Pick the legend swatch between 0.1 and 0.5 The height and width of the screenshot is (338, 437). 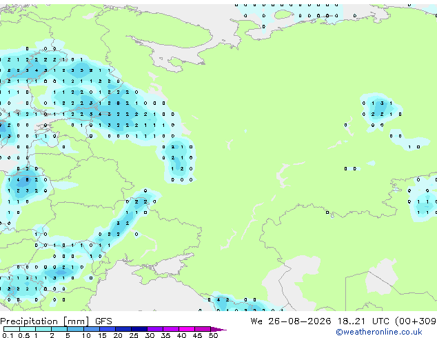point(12,329)
